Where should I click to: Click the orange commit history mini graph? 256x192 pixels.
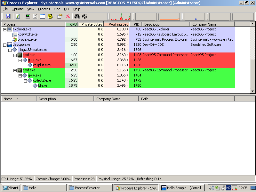pyautogui.click(x=170, y=17)
